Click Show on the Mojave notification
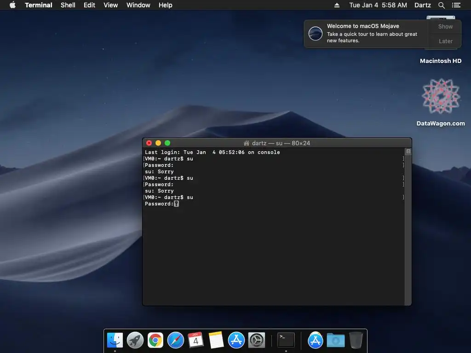 pyautogui.click(x=445, y=26)
